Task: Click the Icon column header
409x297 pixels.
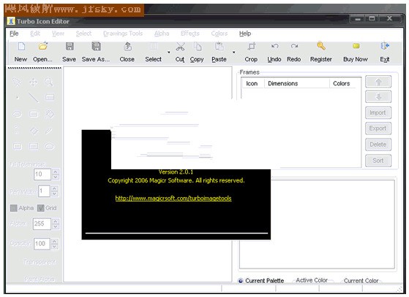Action: coord(252,83)
